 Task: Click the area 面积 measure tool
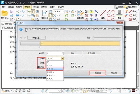tap(133, 19)
